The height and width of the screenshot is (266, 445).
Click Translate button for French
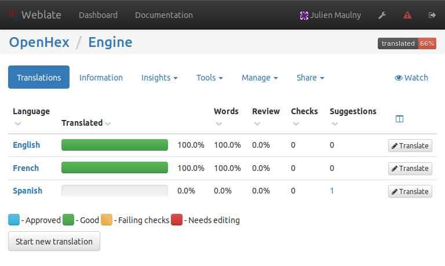410,168
